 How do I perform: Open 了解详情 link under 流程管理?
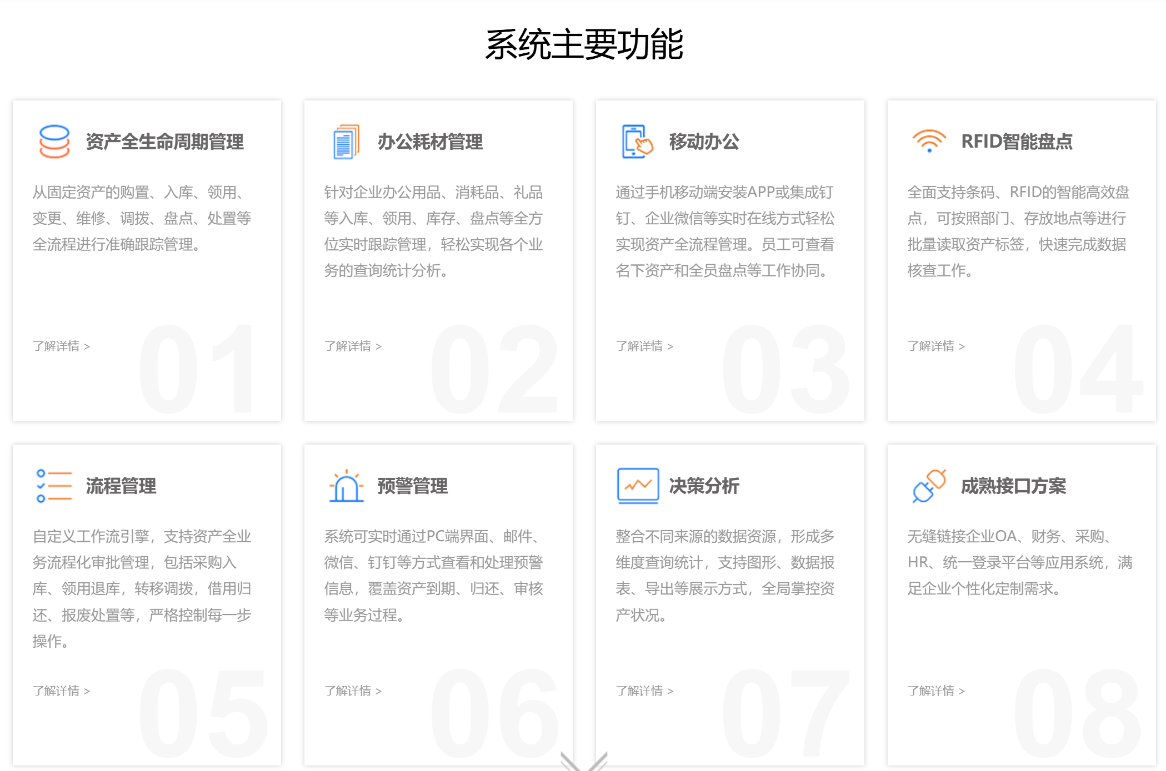(x=61, y=691)
